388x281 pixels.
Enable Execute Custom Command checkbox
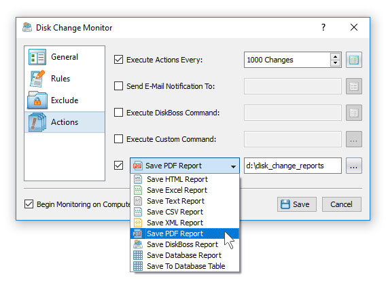coord(118,139)
